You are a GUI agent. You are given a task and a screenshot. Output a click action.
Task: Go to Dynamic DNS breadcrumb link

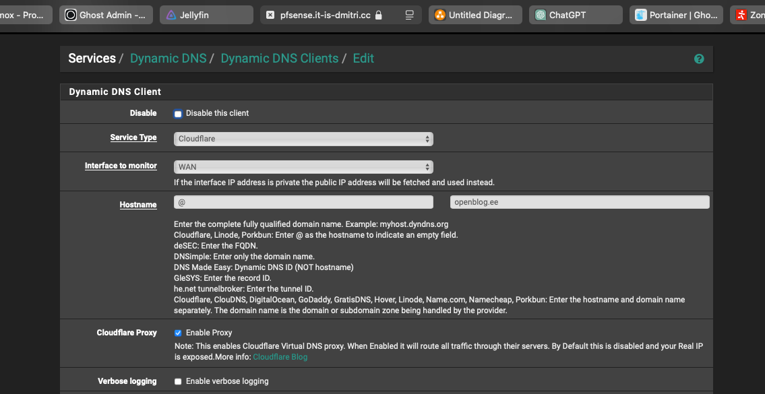pyautogui.click(x=168, y=59)
